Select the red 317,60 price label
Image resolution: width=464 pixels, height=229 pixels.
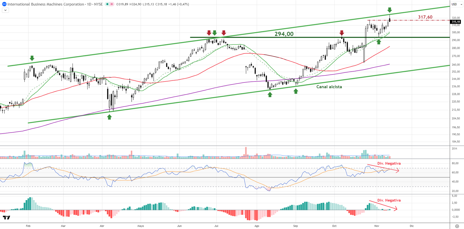[x=425, y=17]
